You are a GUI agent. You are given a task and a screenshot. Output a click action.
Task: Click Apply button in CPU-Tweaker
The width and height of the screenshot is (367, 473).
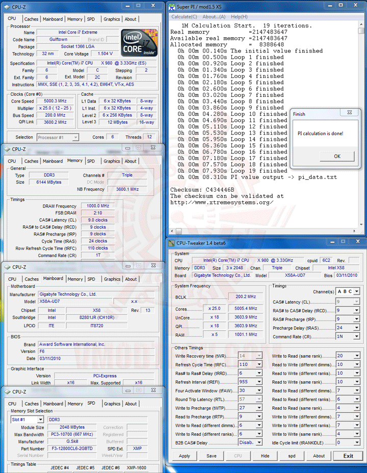tap(184, 456)
